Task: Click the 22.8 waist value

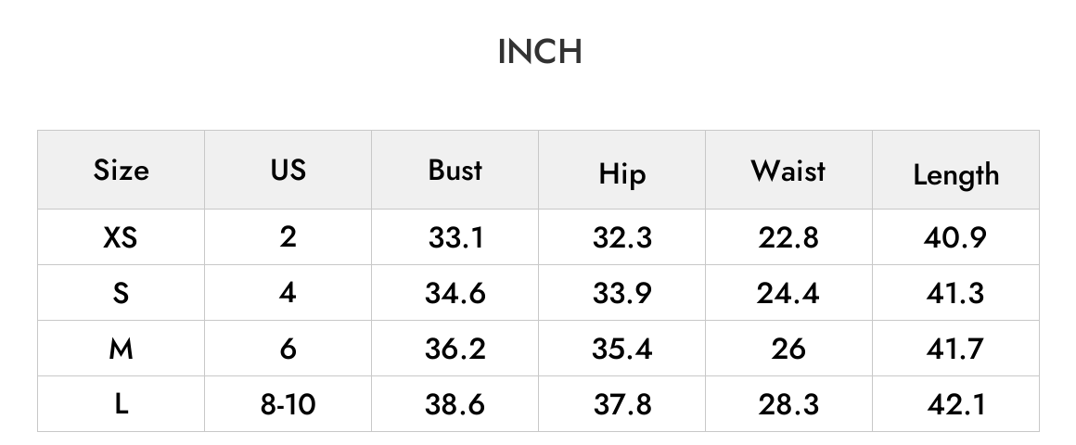Action: 788,238
